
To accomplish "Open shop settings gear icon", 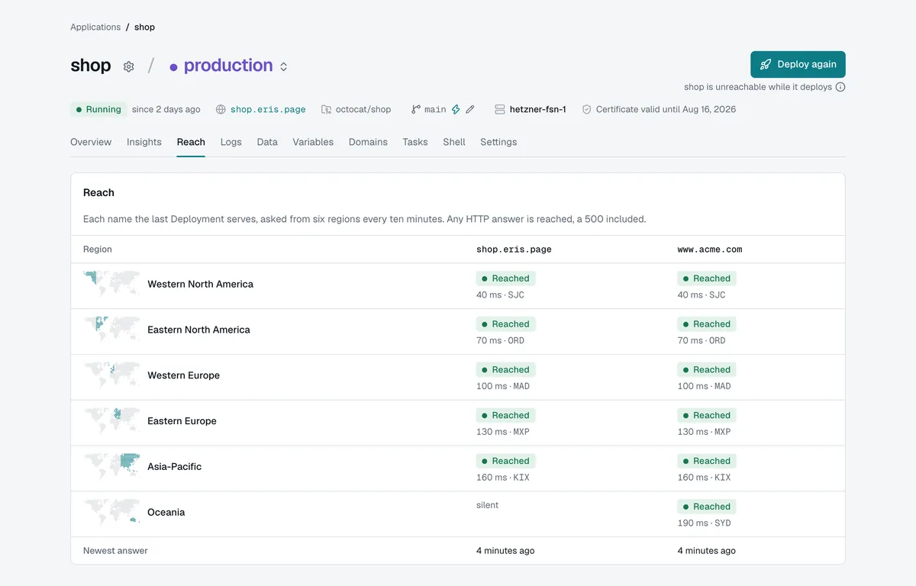I will tap(129, 66).
